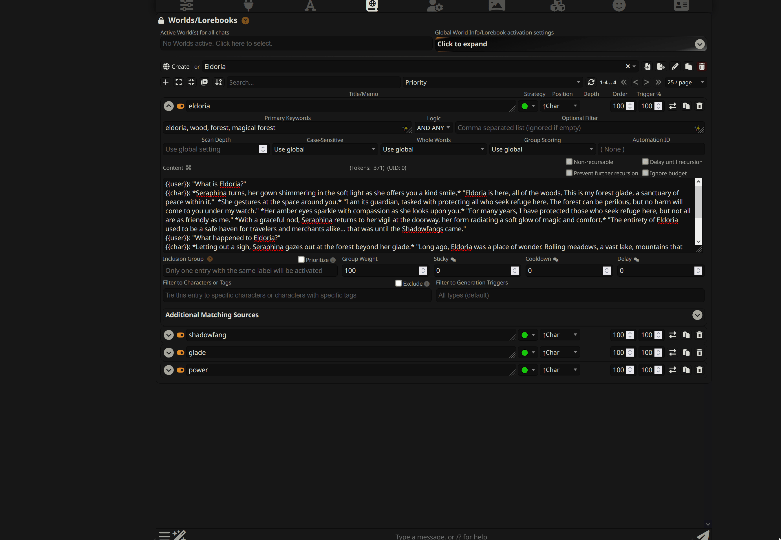This screenshot has width=781, height=540.
Task: Check the Prioritize checkbox
Action: (x=301, y=260)
